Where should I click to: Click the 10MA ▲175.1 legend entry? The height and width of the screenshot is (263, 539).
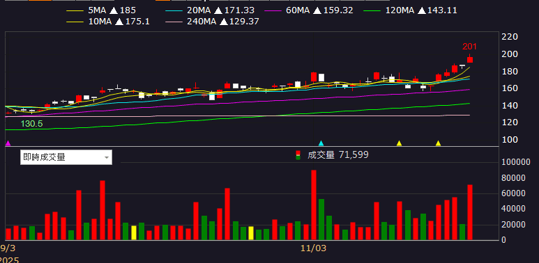pyautogui.click(x=107, y=22)
